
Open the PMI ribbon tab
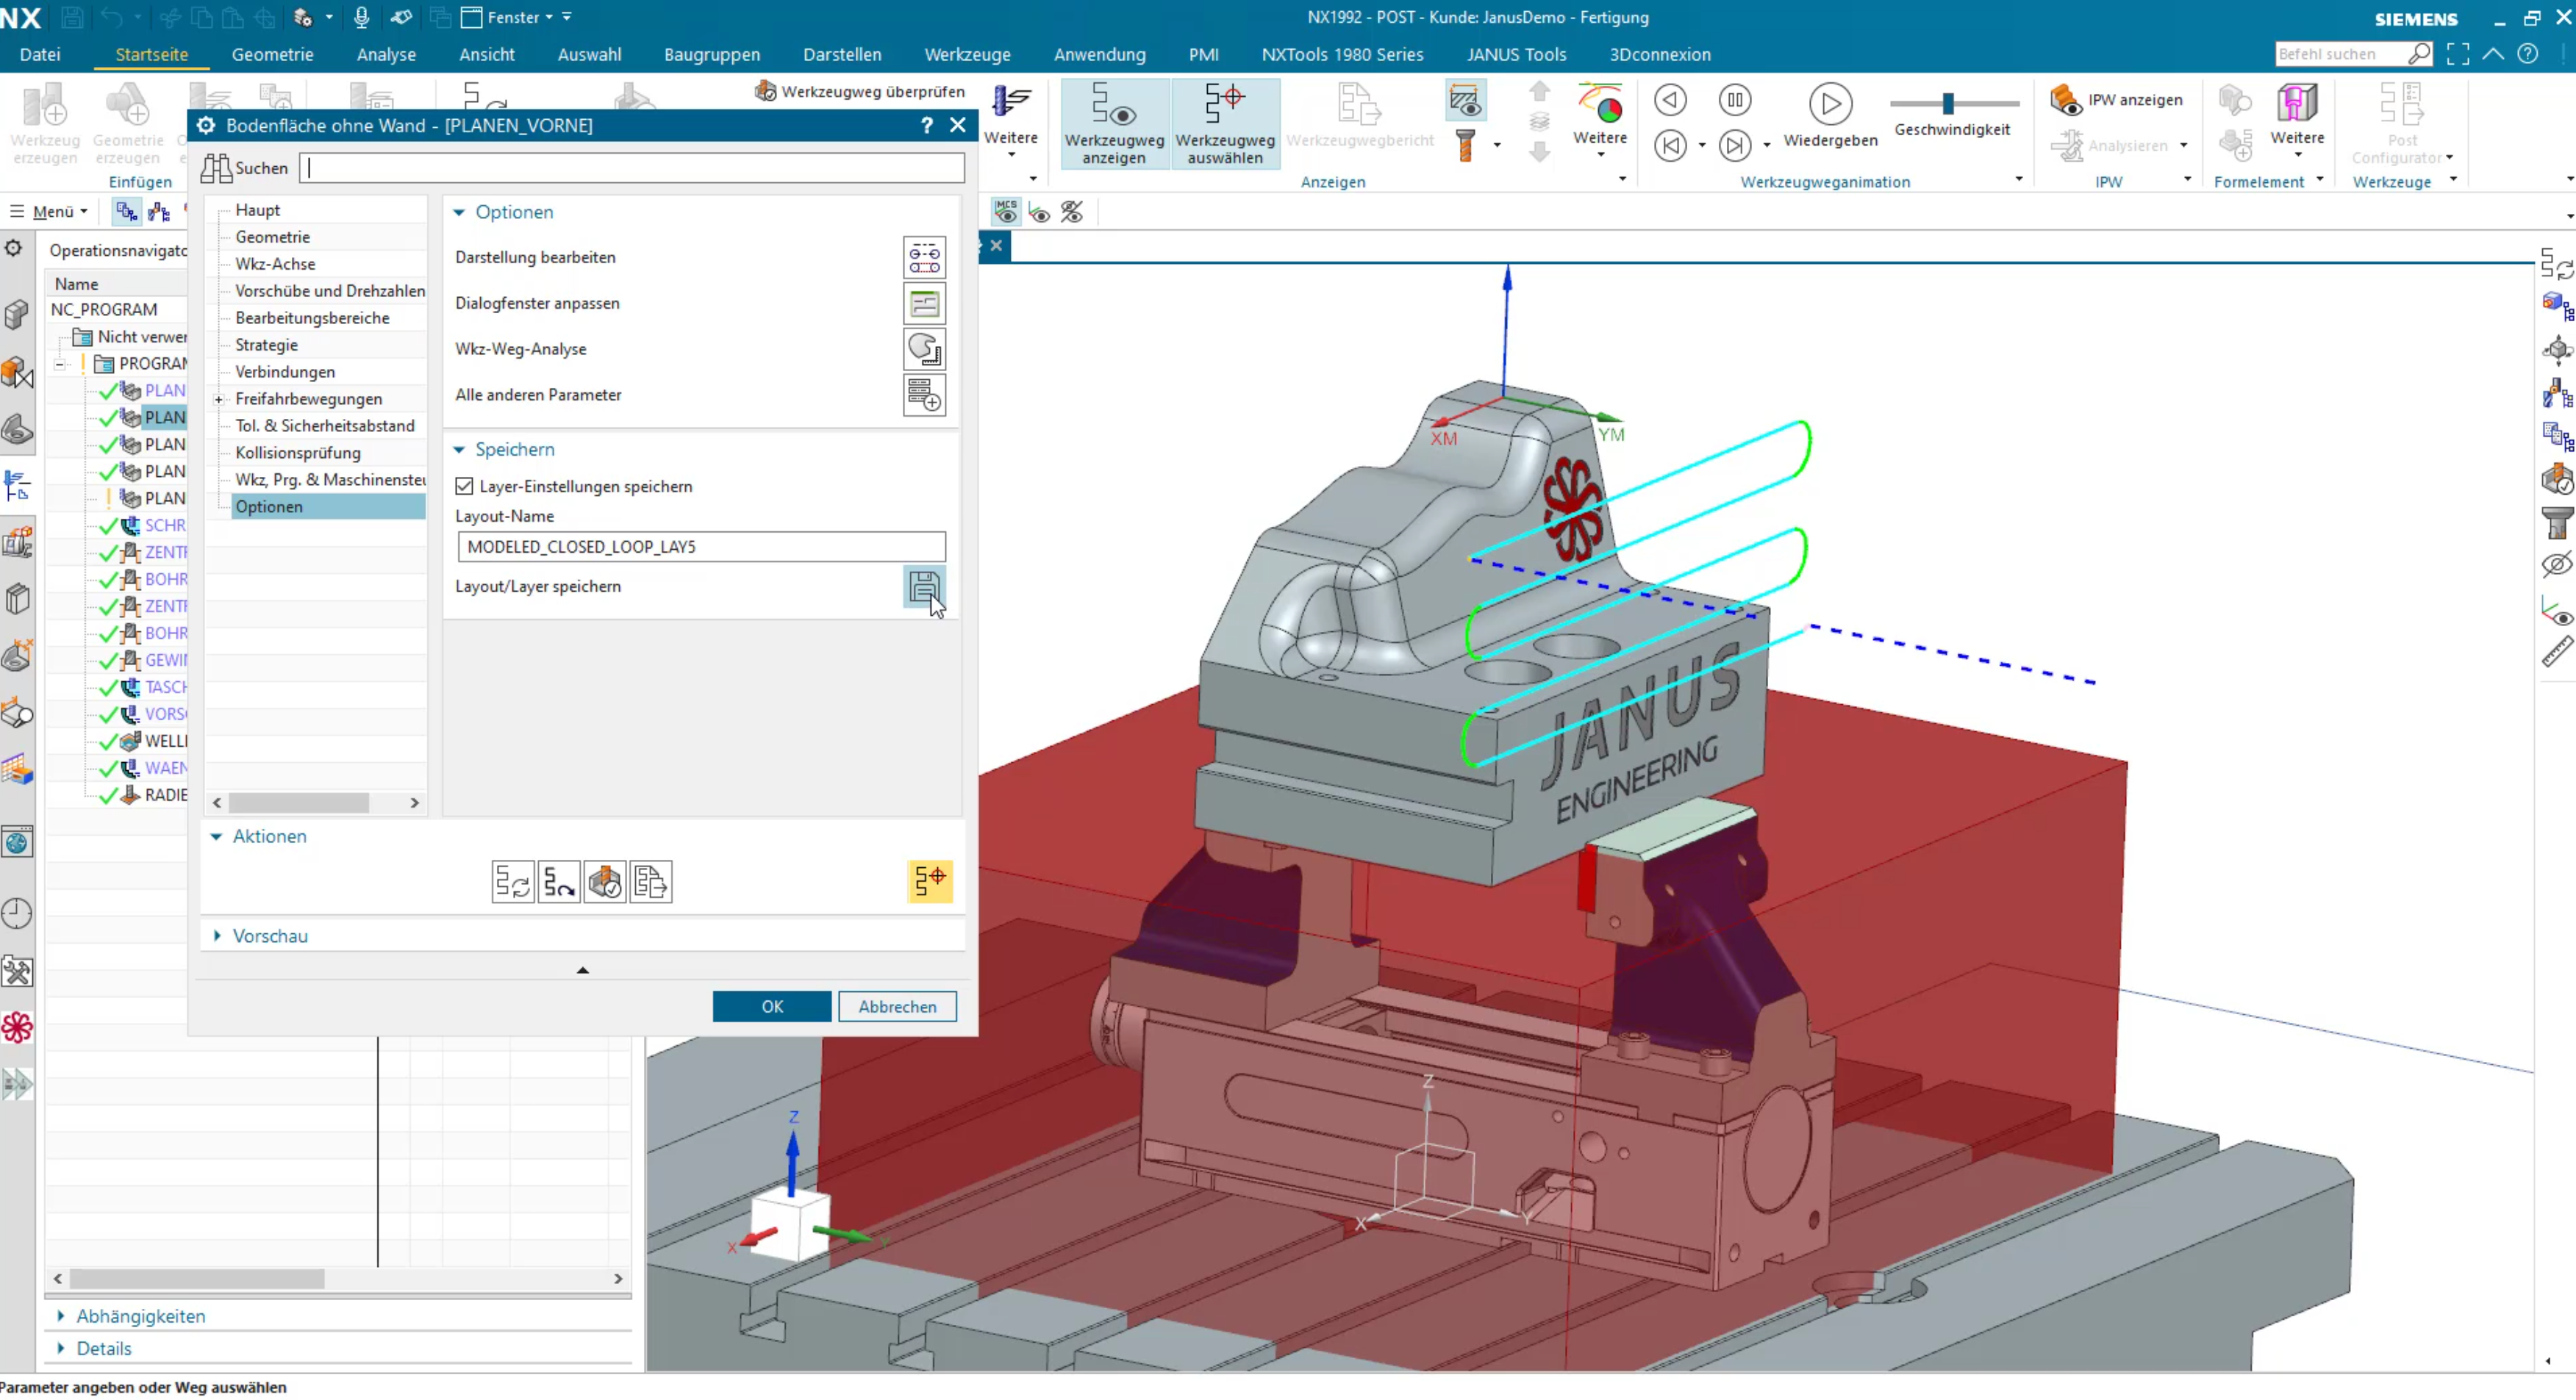point(1203,55)
